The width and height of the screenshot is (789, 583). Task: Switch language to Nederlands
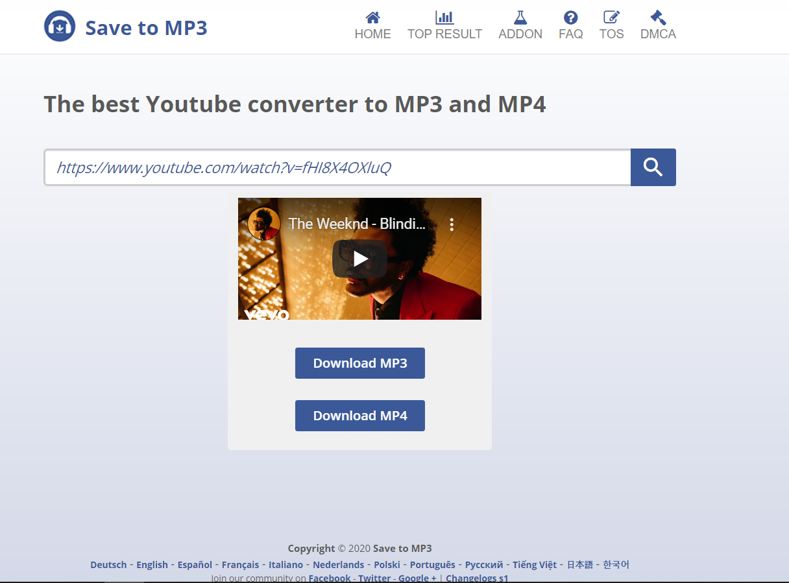(339, 565)
